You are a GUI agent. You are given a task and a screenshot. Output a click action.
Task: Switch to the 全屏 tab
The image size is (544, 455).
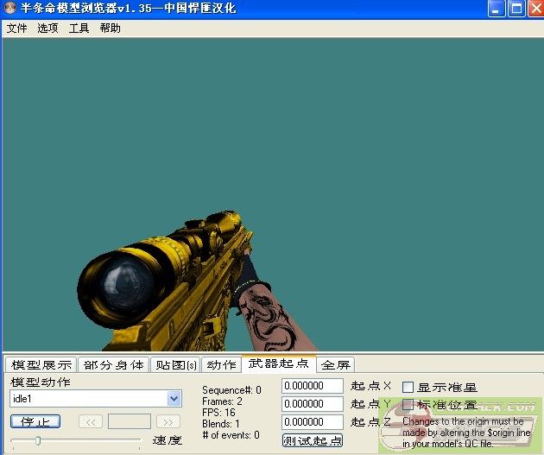[x=336, y=365]
